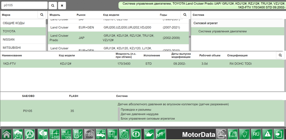This screenshot has width=286, height=140.
Task: Open the PIN DATA module
Action: coord(66,134)
